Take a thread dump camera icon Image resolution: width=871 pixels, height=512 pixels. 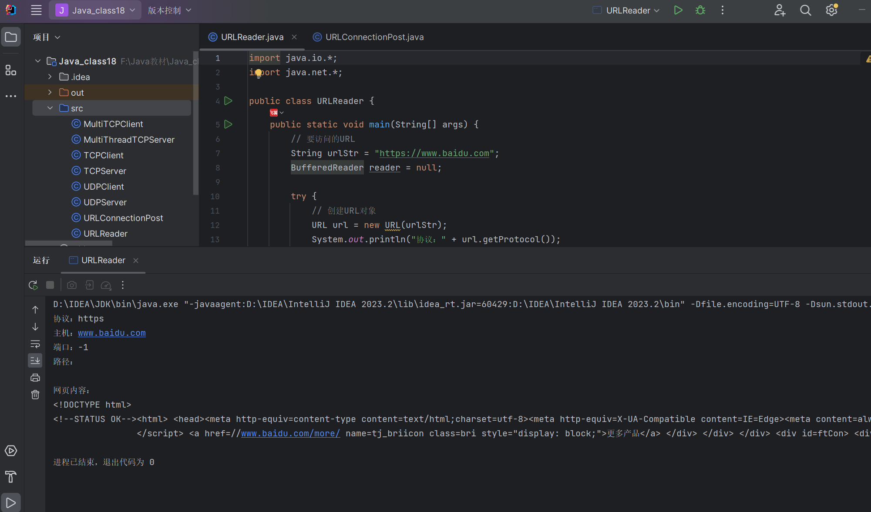coord(72,285)
